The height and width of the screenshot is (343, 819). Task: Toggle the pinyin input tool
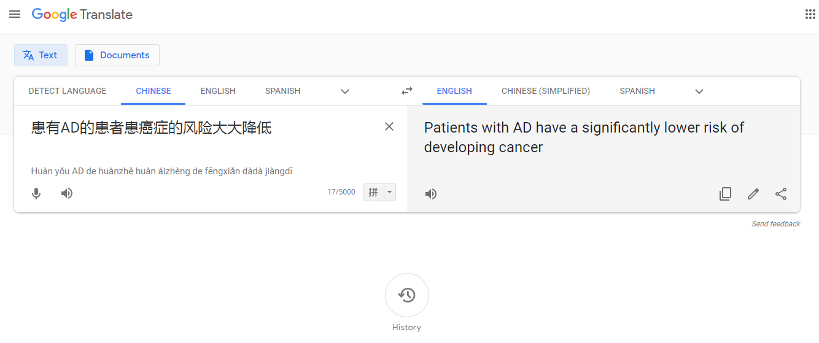(x=373, y=193)
